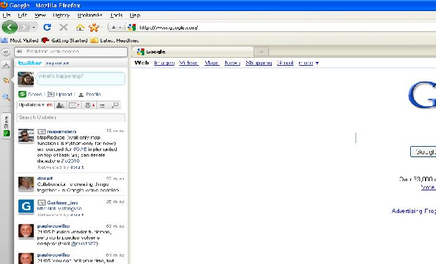Open the lists tab icon

click(x=103, y=106)
